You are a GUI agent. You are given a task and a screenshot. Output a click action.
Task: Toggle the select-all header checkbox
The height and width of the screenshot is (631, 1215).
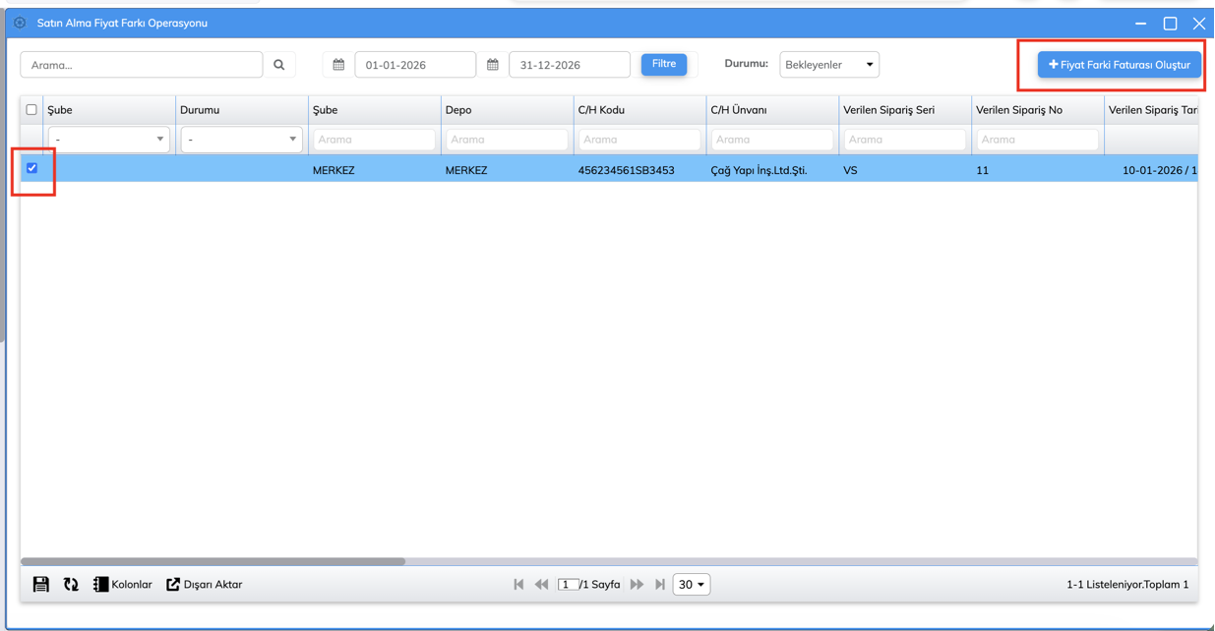click(31, 110)
